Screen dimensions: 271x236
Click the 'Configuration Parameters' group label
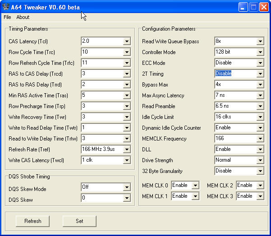(x=169, y=29)
